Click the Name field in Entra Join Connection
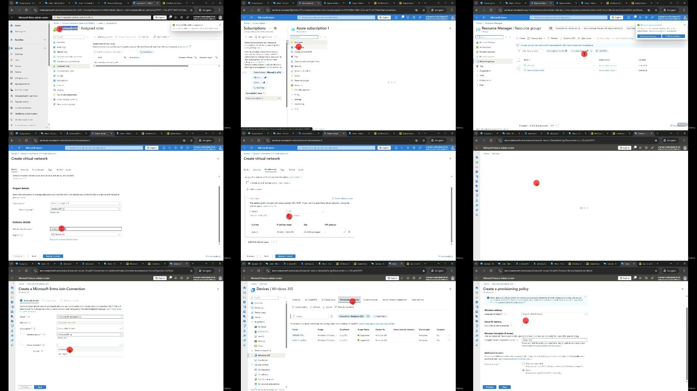The height and width of the screenshot is (391, 697). (x=90, y=317)
